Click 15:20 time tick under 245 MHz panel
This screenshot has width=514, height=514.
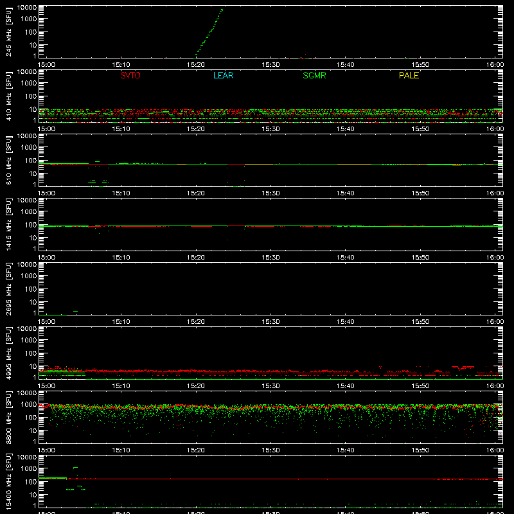[196, 65]
